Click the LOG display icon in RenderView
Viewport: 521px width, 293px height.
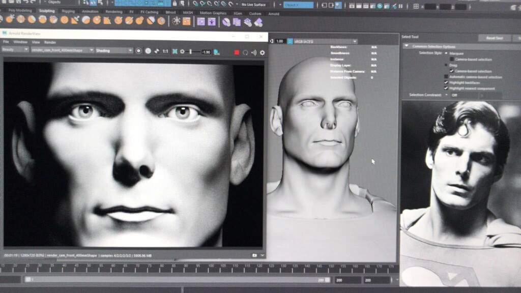click(x=217, y=52)
